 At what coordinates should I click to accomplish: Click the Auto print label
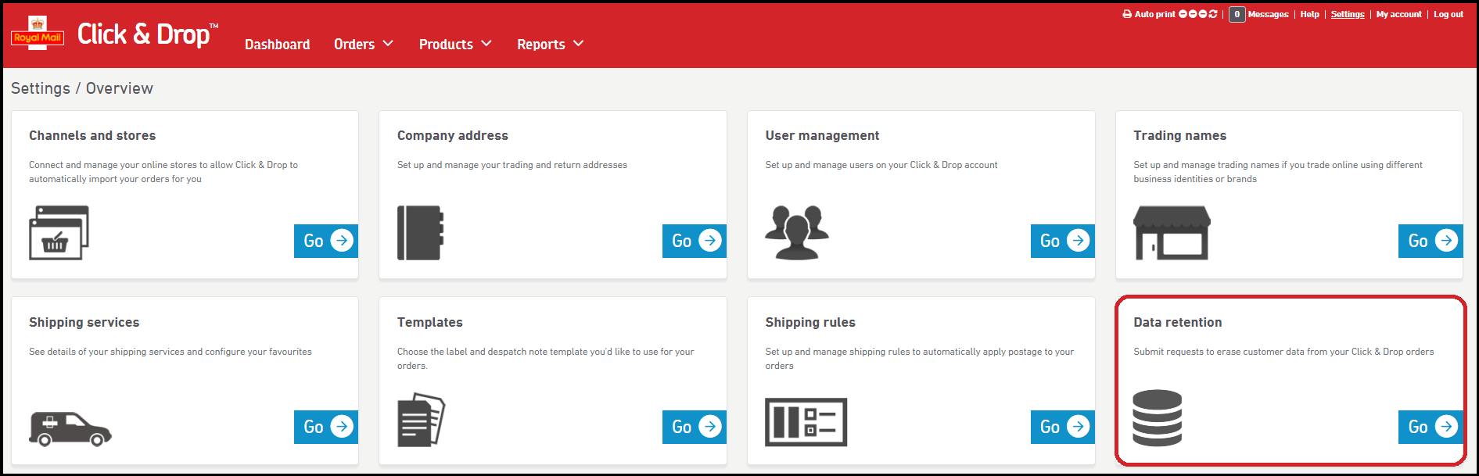1155,14
